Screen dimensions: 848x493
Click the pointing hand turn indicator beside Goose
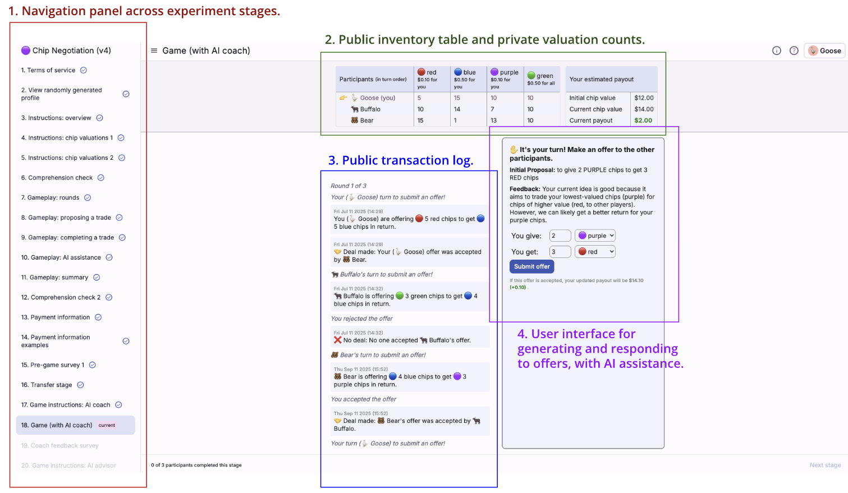point(343,98)
